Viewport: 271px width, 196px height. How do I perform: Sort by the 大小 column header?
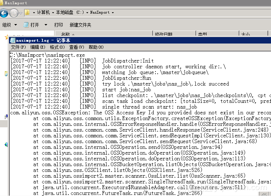click(x=253, y=34)
